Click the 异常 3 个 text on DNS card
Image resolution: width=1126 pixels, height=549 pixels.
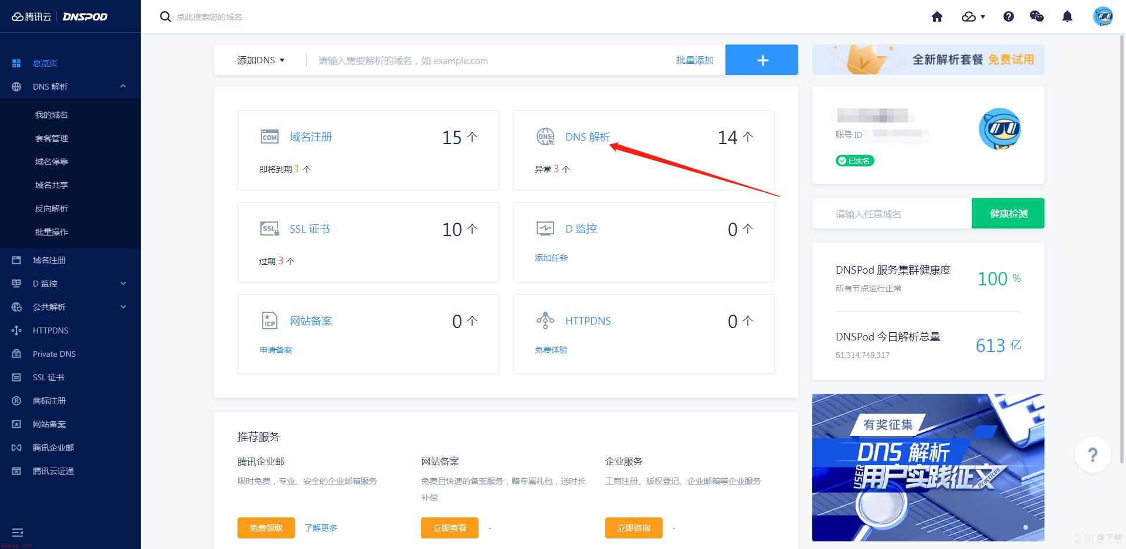pyautogui.click(x=552, y=169)
